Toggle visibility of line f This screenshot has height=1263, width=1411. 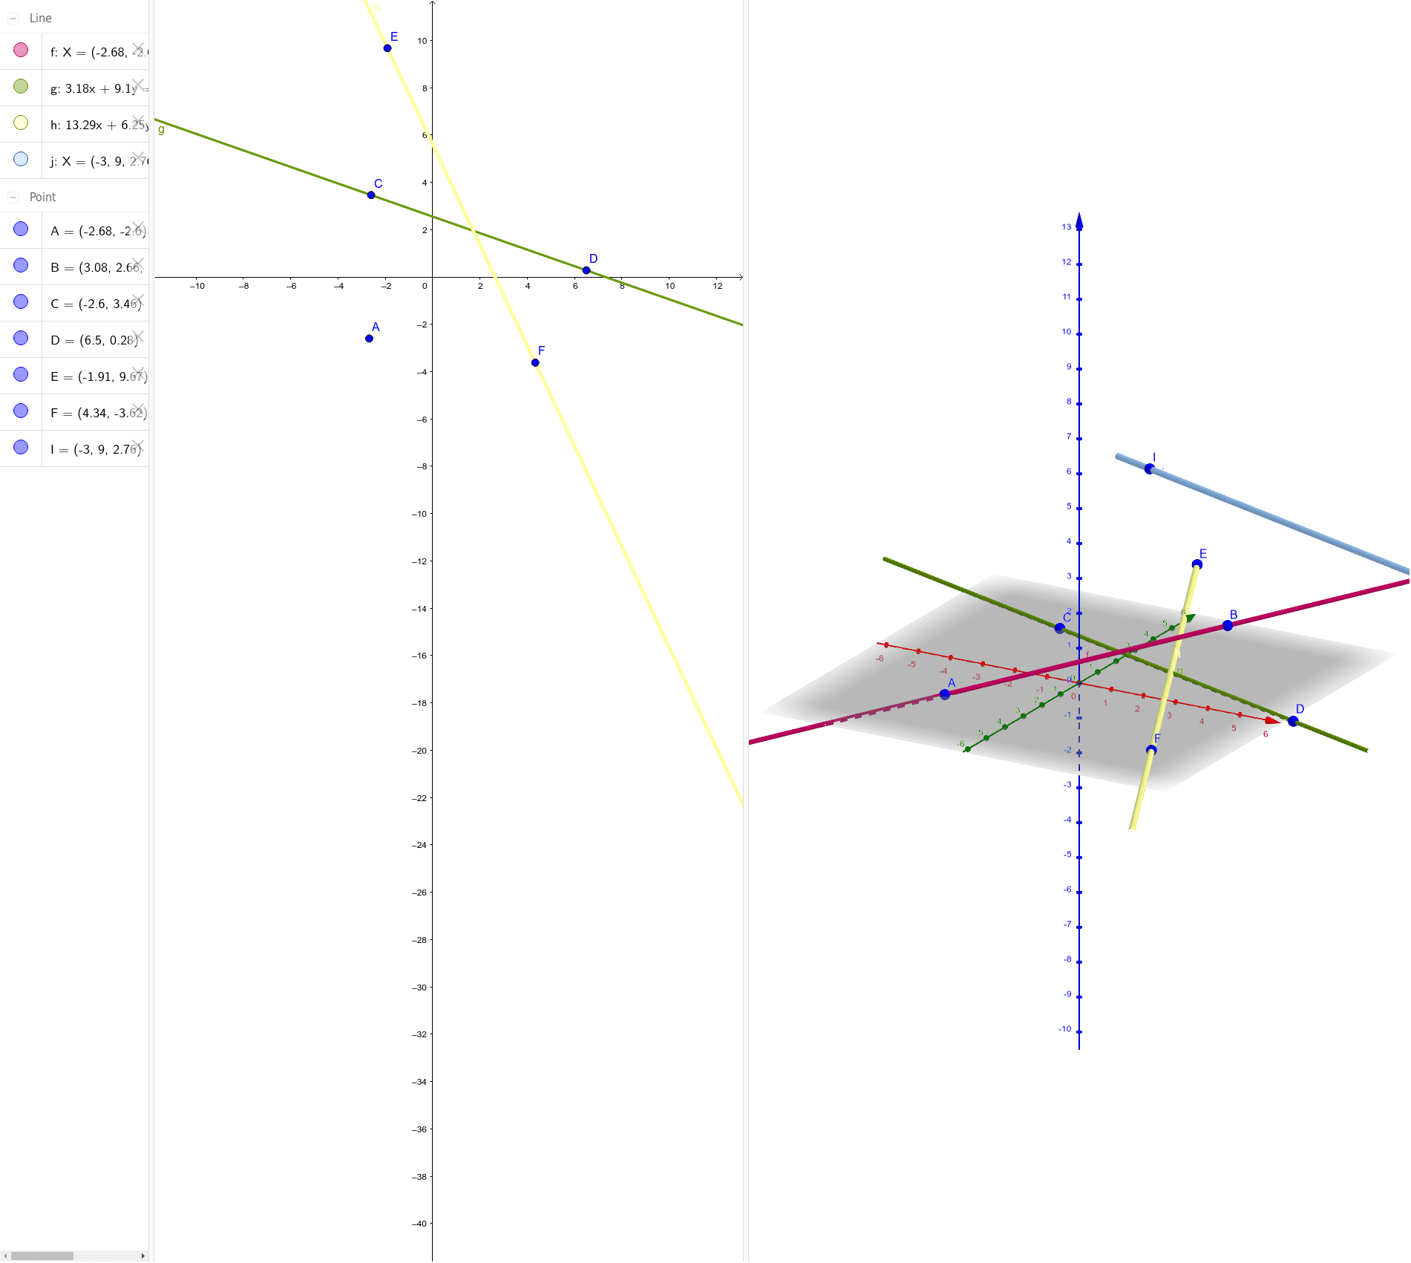tap(21, 50)
